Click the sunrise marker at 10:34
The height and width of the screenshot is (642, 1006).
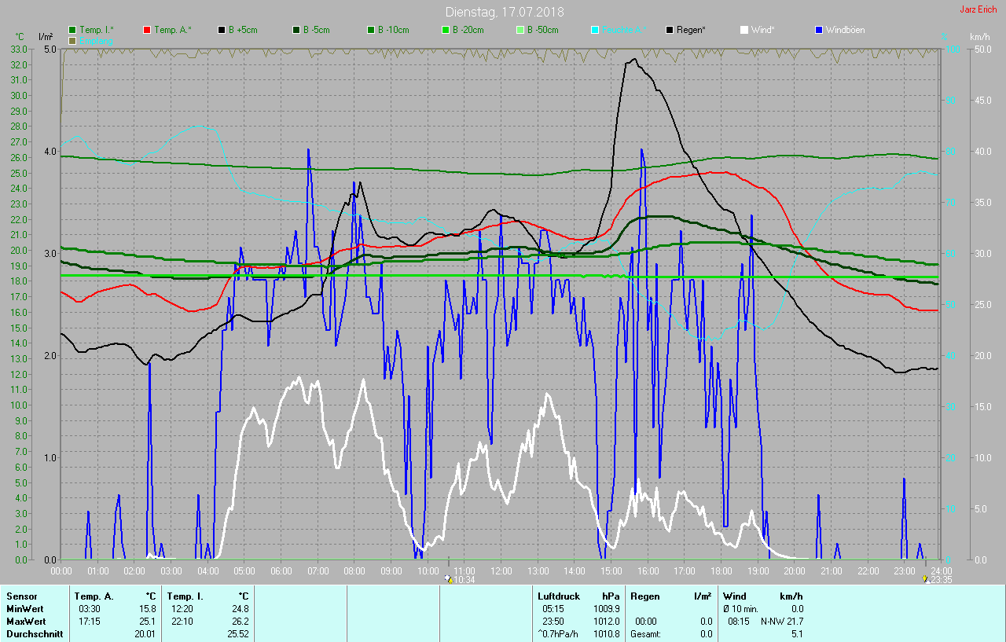[449, 579]
